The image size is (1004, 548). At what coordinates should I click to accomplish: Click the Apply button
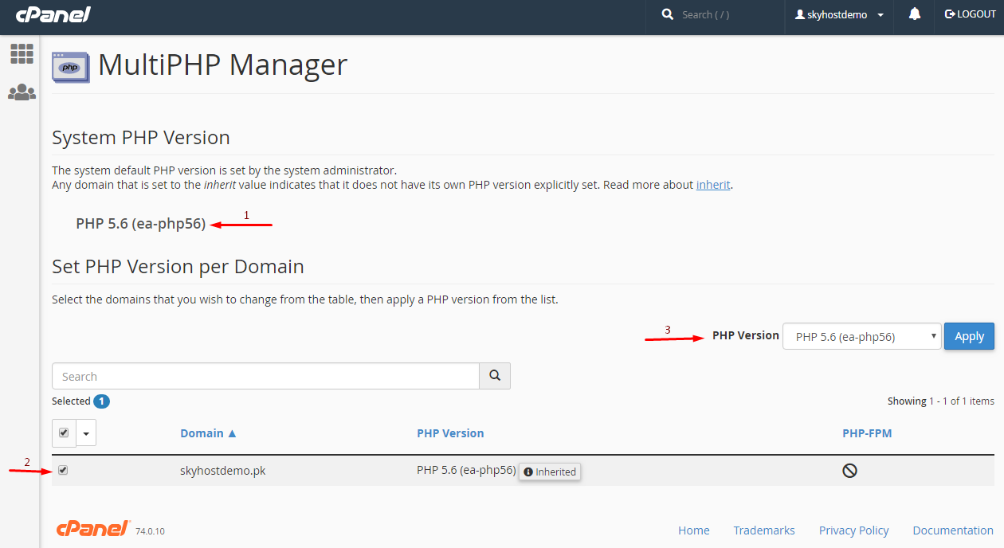(969, 336)
